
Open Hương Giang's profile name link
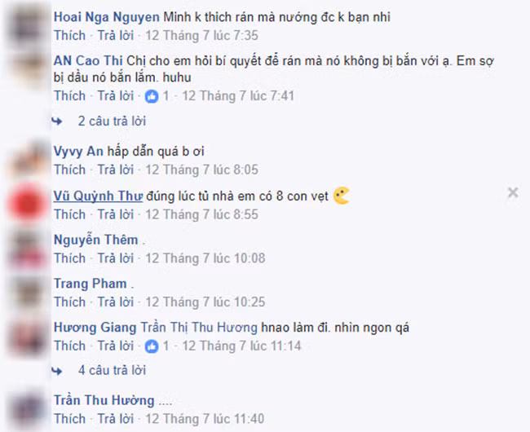click(x=95, y=328)
